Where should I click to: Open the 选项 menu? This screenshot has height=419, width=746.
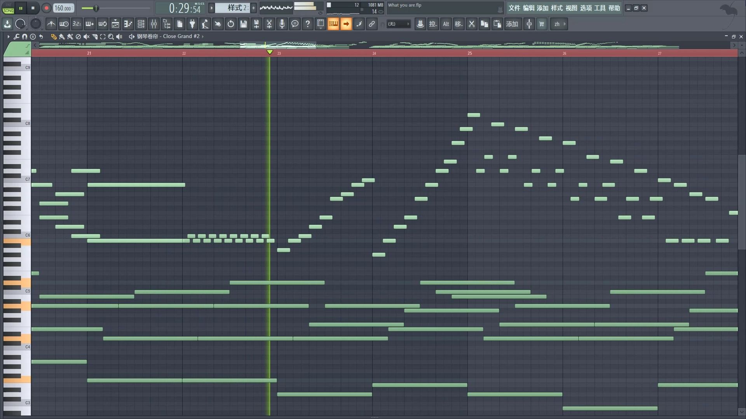pos(586,8)
